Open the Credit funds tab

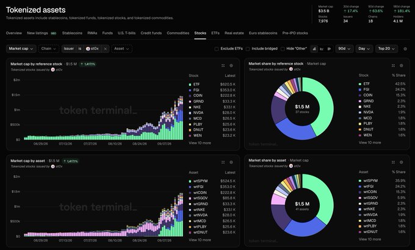click(x=151, y=33)
